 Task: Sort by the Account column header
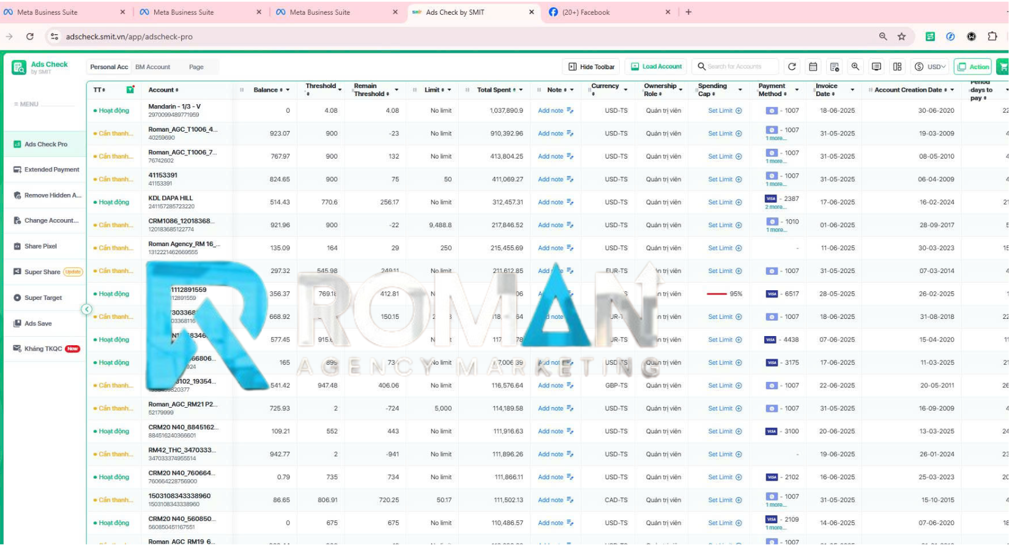[x=163, y=90]
